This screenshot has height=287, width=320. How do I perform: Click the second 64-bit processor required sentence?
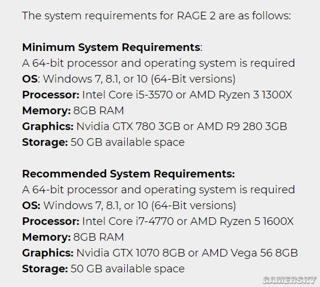pos(159,190)
